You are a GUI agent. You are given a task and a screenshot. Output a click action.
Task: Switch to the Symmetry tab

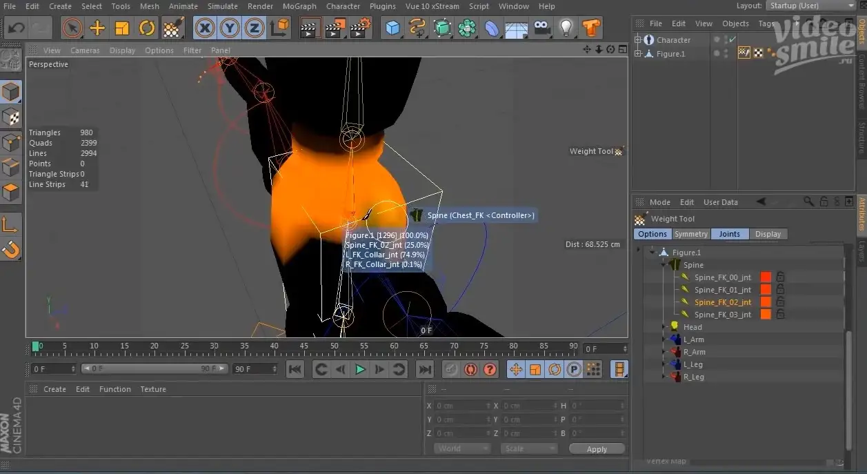coord(691,234)
